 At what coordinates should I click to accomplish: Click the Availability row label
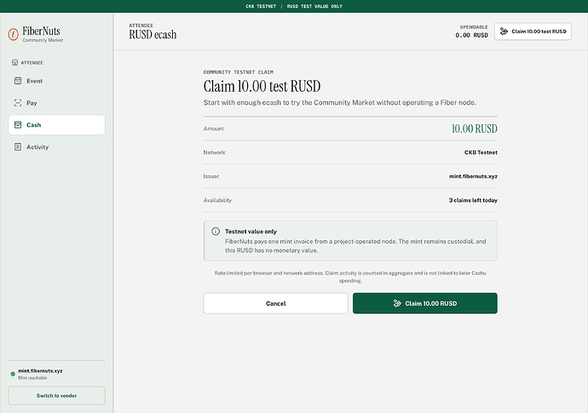tap(217, 200)
